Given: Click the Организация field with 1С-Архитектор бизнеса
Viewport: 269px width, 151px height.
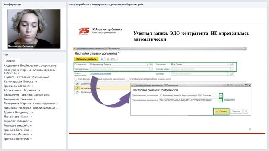Looking at the screenshot, I should click(x=118, y=64).
